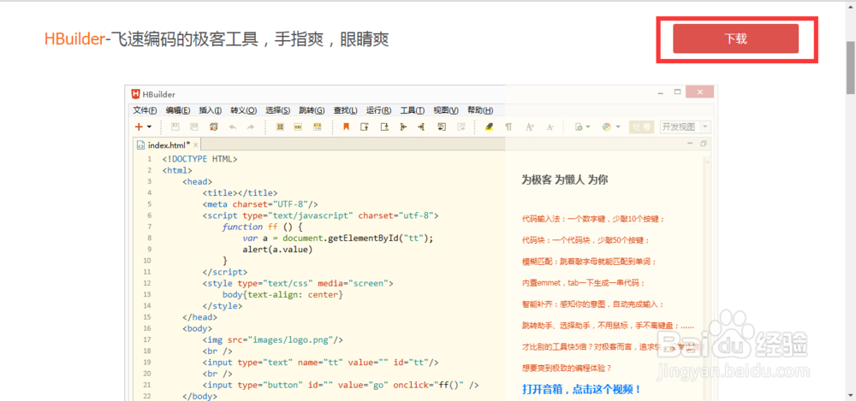Open the 查找(L) menu
Viewport: 856px width, 401px height.
tap(345, 110)
